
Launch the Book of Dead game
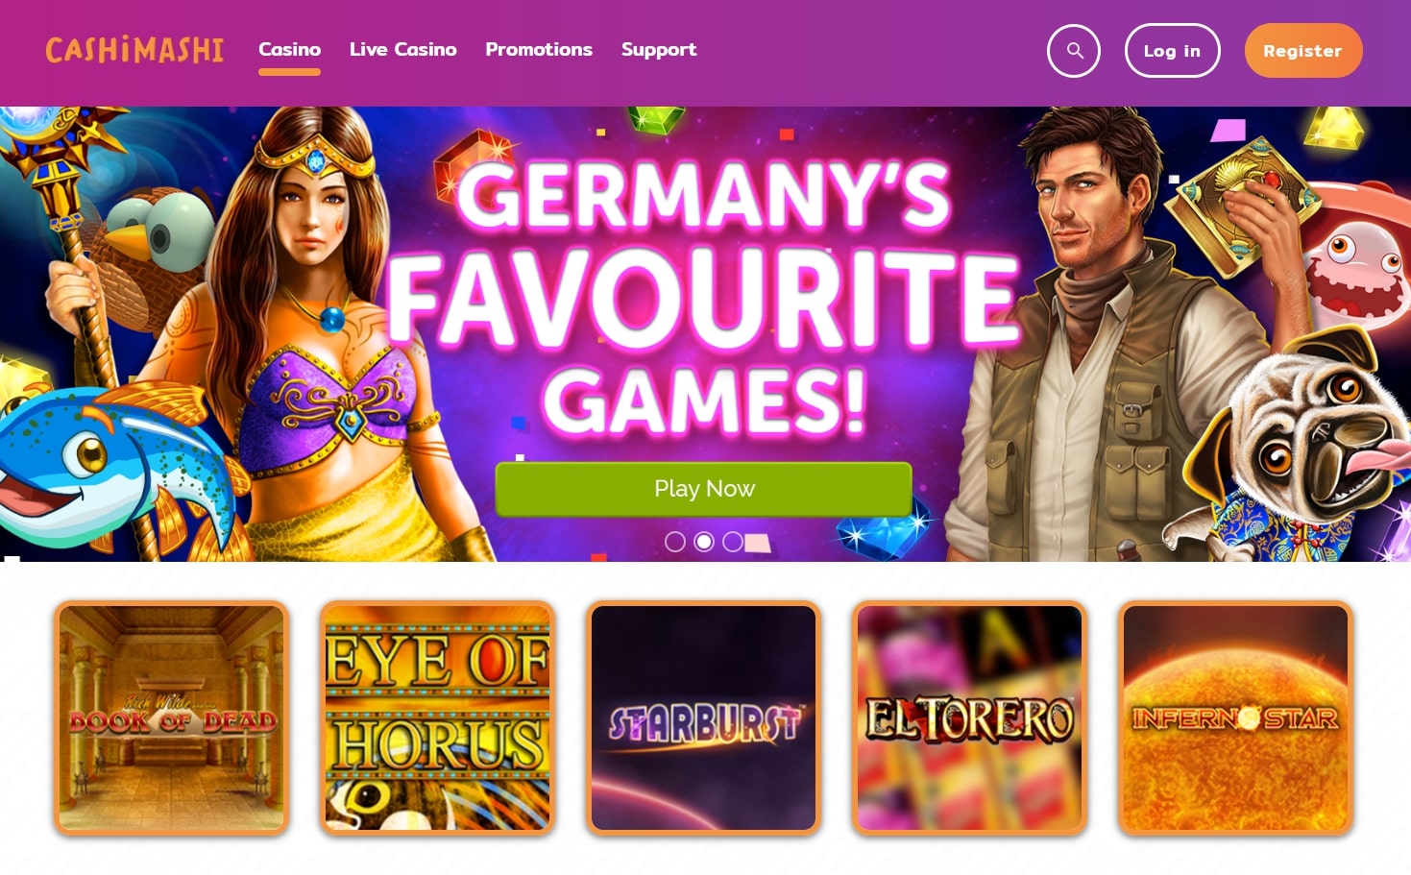[172, 717]
